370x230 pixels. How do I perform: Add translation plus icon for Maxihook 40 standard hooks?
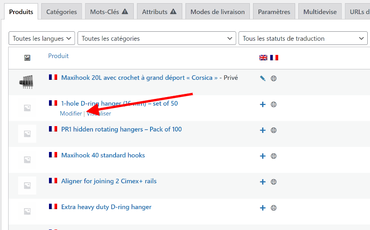click(263, 156)
